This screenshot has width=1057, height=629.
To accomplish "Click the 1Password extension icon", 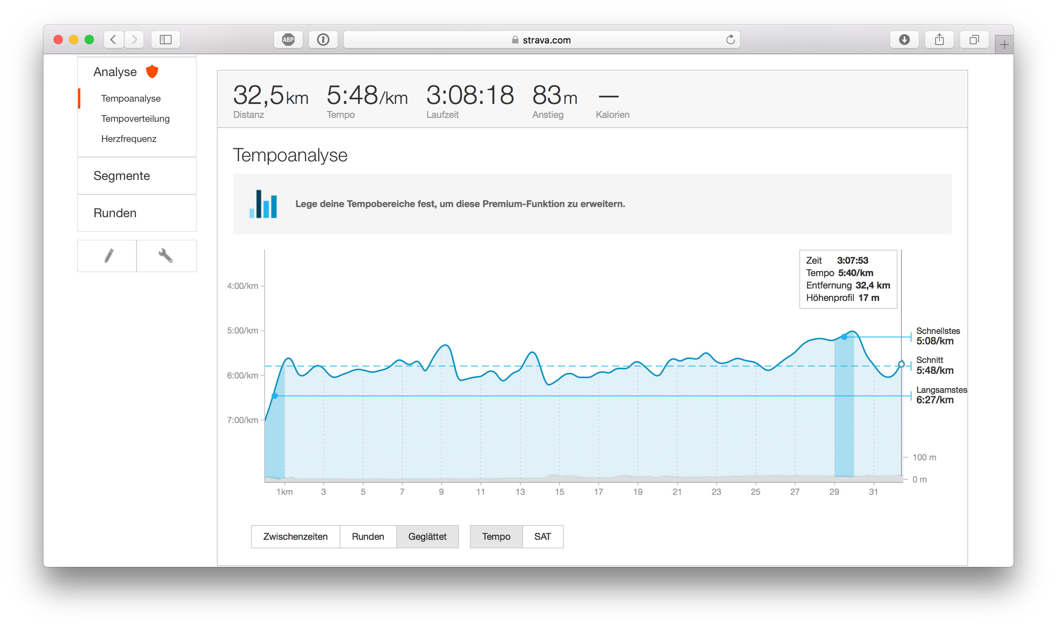I will (323, 40).
